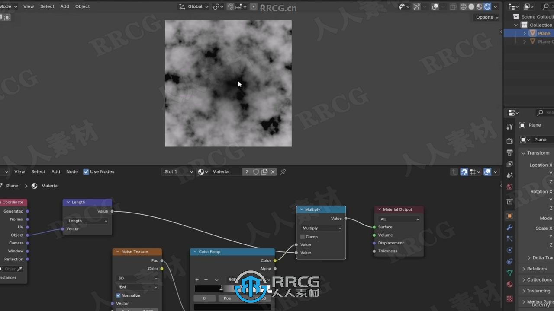Select material preview viewport shading
This screenshot has width=554, height=311.
point(479,6)
